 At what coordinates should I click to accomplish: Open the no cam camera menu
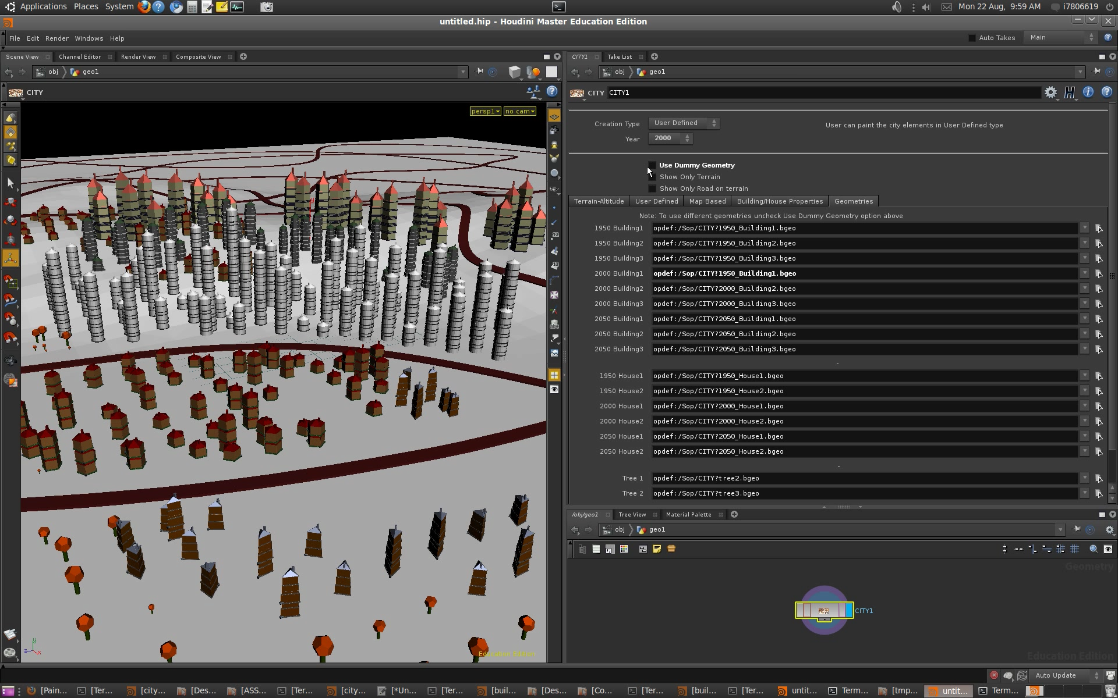(519, 111)
